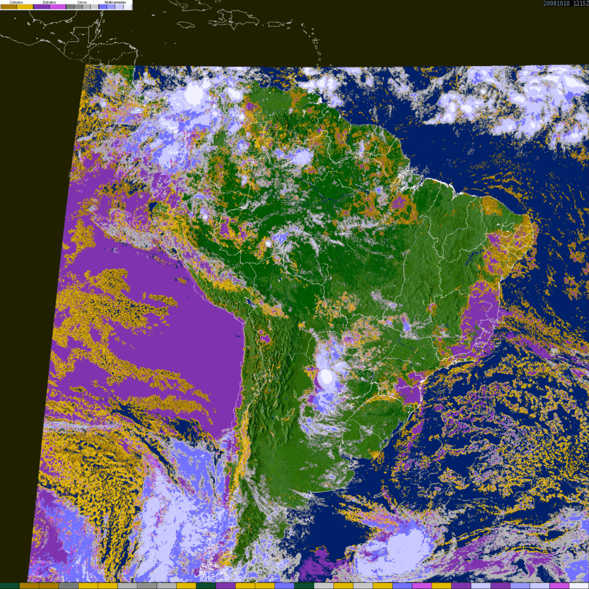The height and width of the screenshot is (589, 589).
Task: Click the Jamaica island outline
Action: [x=185, y=25]
